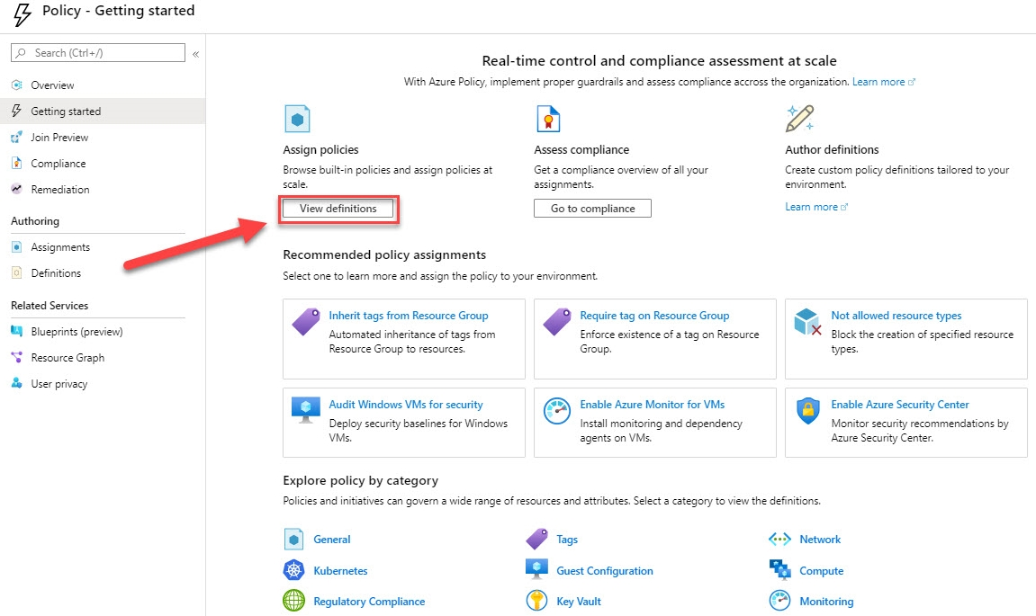Click the Kubernetes wheel icon

(294, 570)
